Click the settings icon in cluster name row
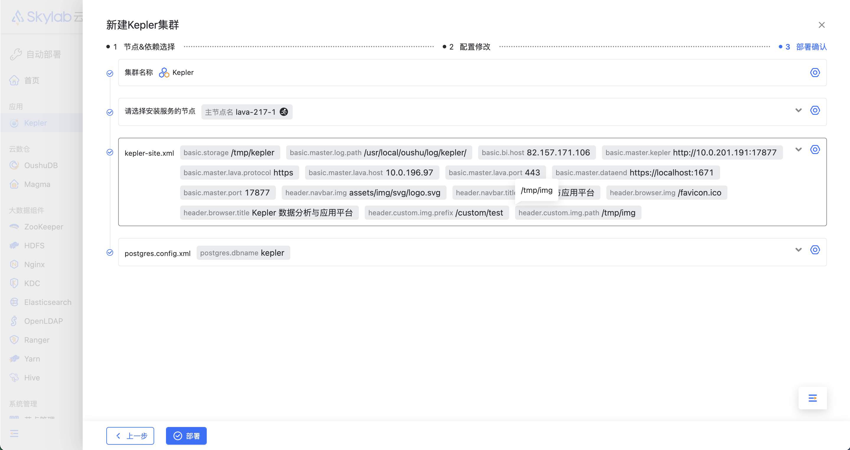The image size is (850, 450). pyautogui.click(x=815, y=73)
